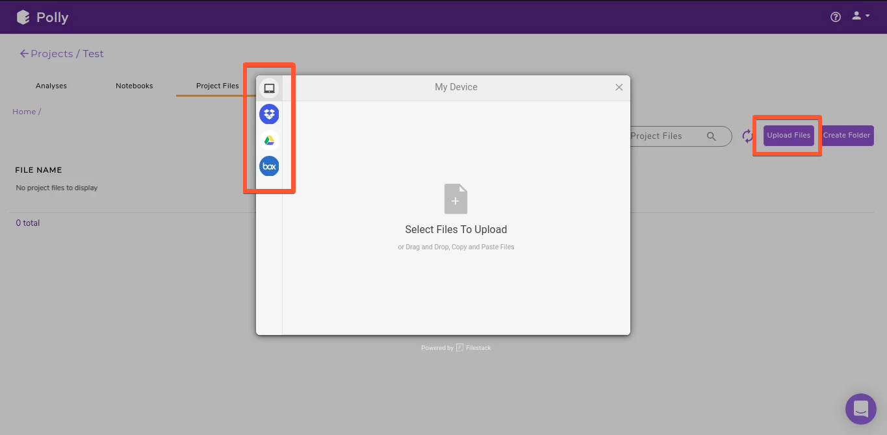Open the Powered by Filestack link
Screen dimensions: 887x435
[456, 347]
